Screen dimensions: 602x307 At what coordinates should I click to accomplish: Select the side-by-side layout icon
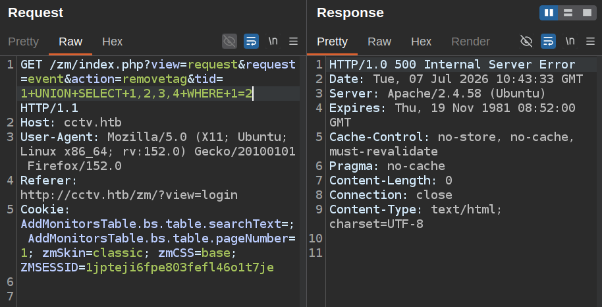click(x=549, y=13)
